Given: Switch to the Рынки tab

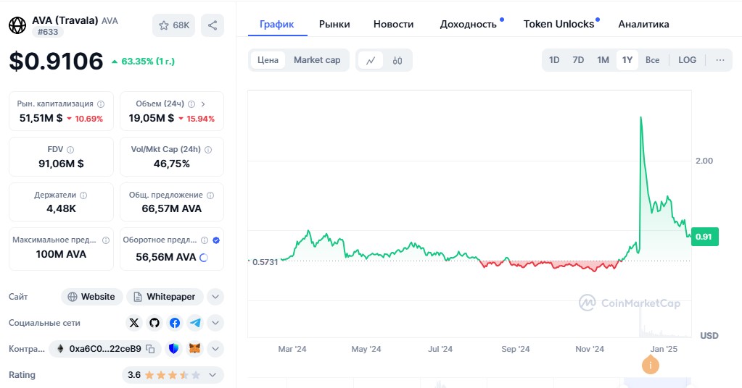Looking at the screenshot, I should coord(334,24).
